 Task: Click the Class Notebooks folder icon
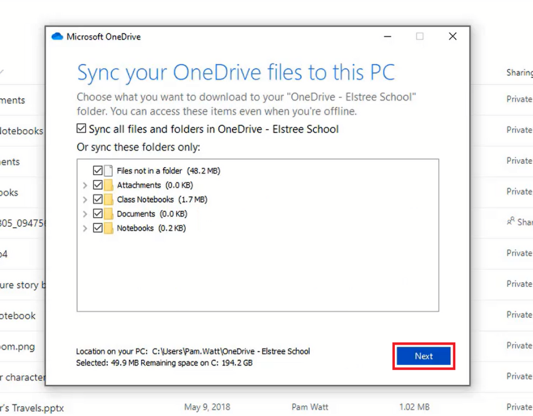point(108,199)
